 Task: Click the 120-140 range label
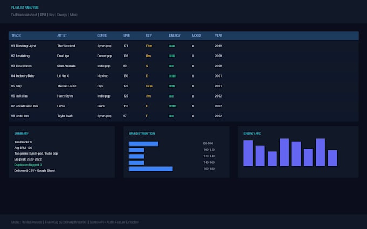[x=209, y=156]
